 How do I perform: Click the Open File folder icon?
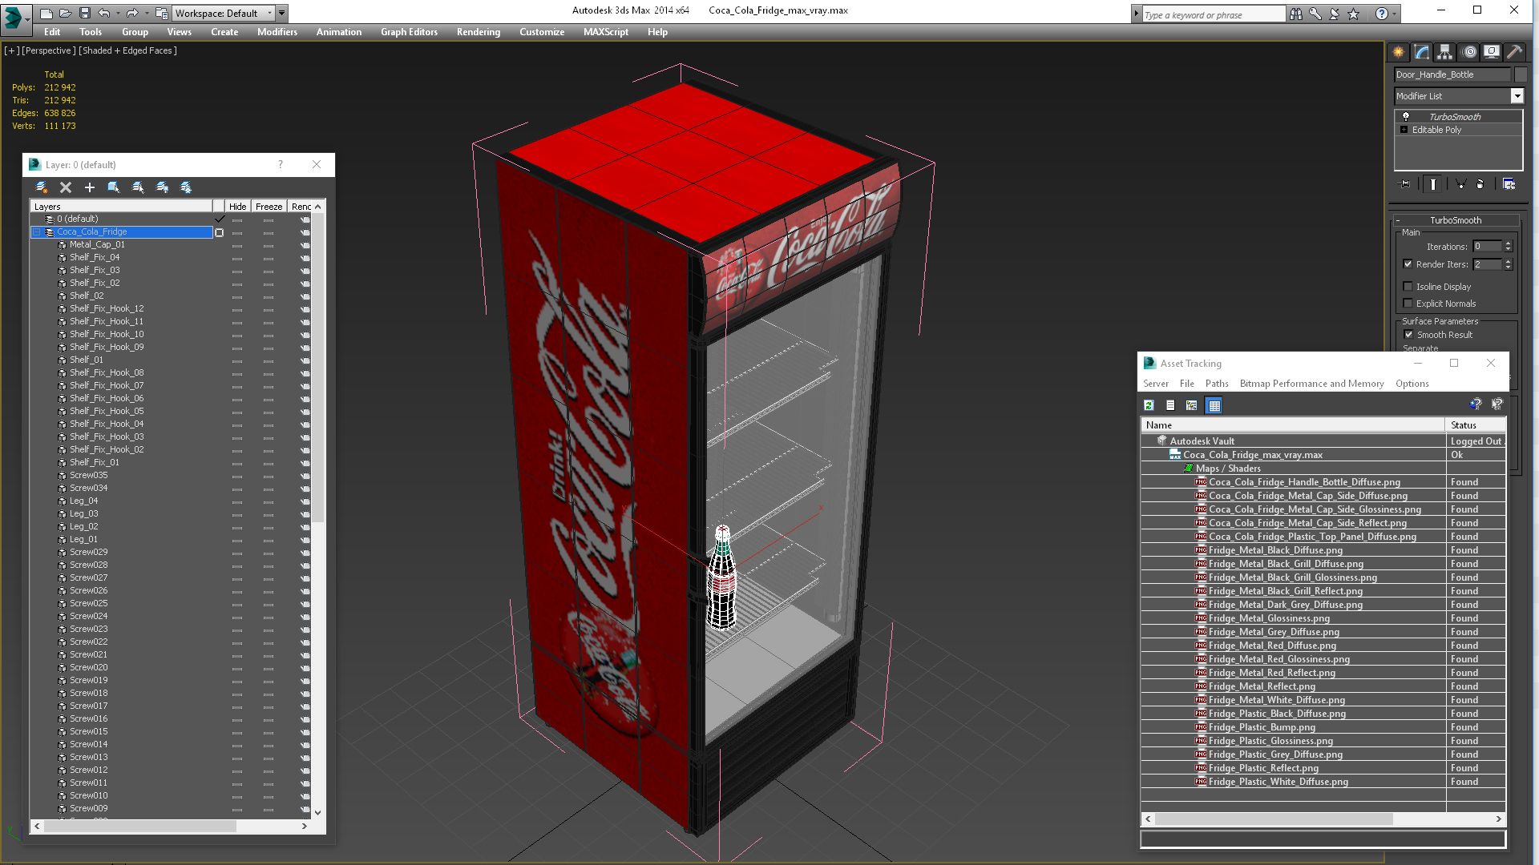[66, 13]
